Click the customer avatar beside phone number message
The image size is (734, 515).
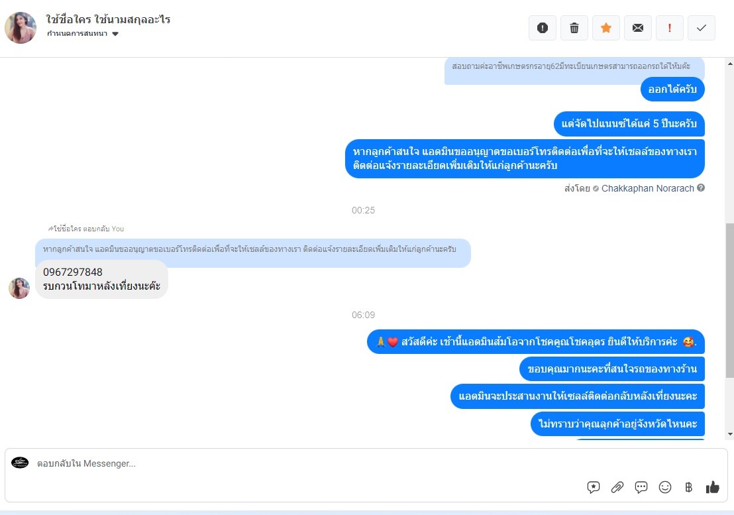pyautogui.click(x=19, y=288)
